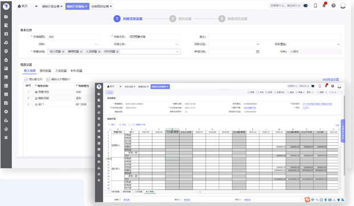
Task: Switch to the 人员预算 dimension tab
Action: (61, 71)
